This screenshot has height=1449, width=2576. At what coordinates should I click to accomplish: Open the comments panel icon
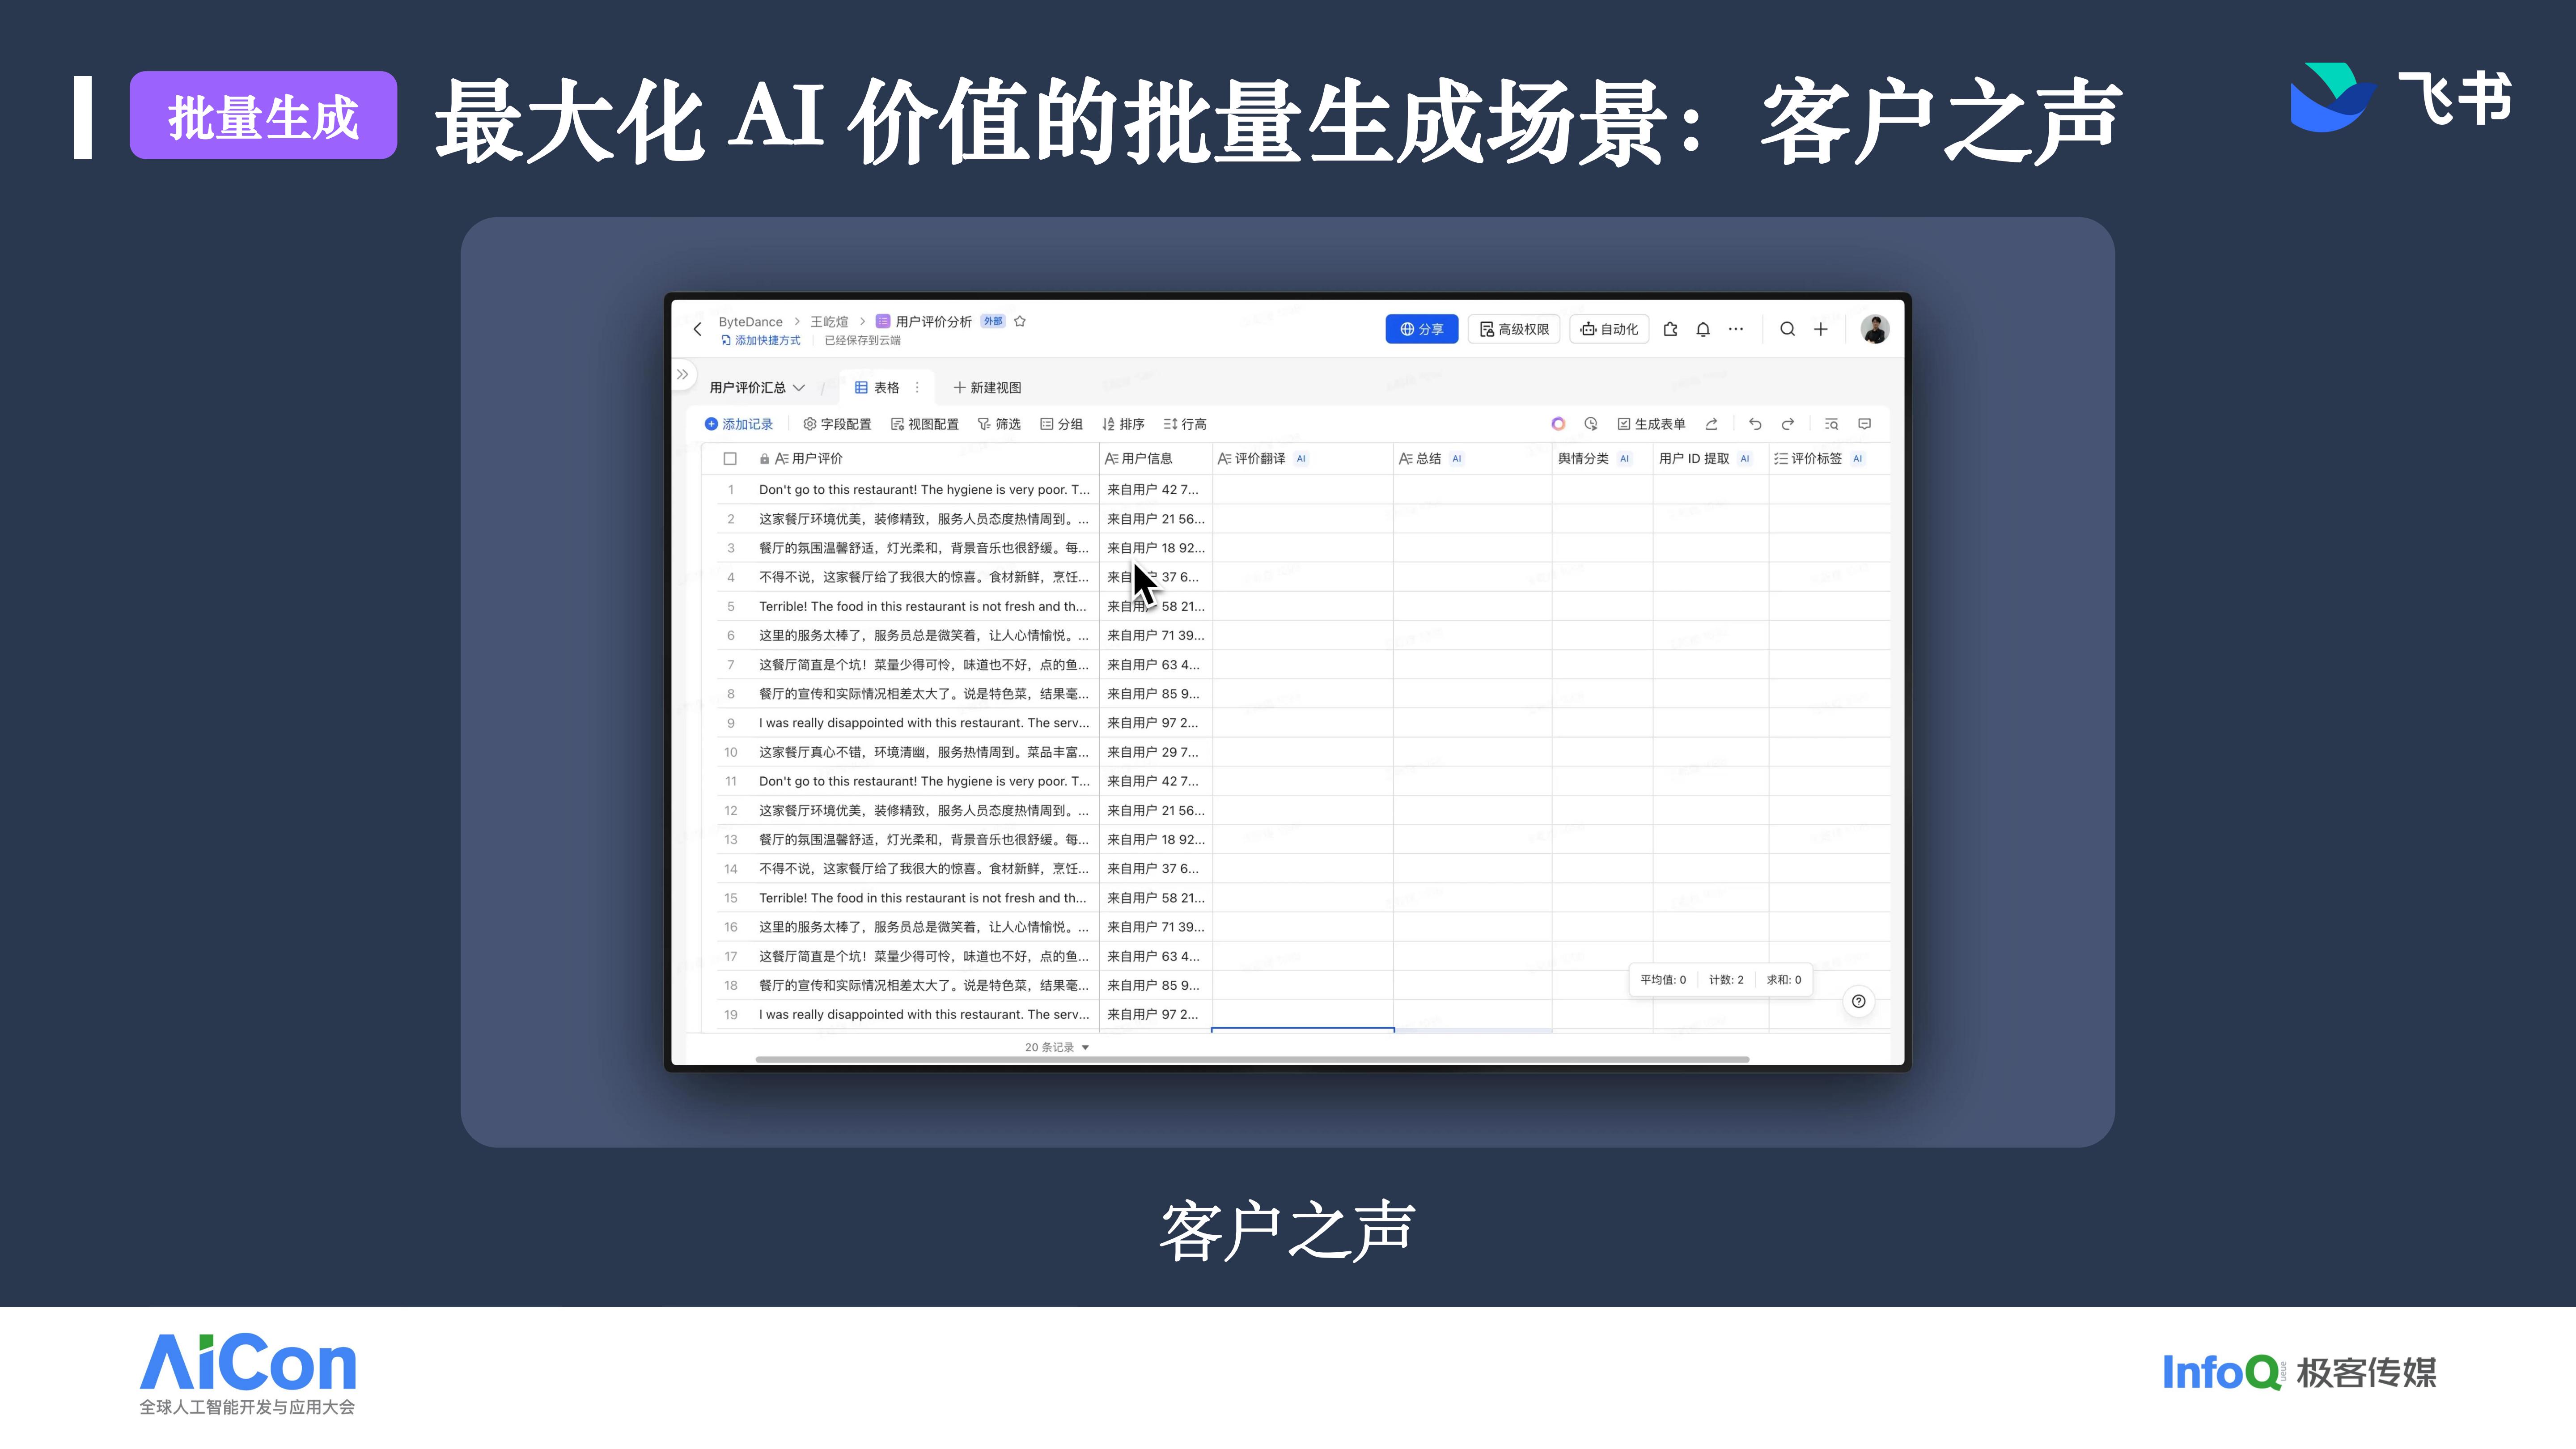pyautogui.click(x=1864, y=424)
